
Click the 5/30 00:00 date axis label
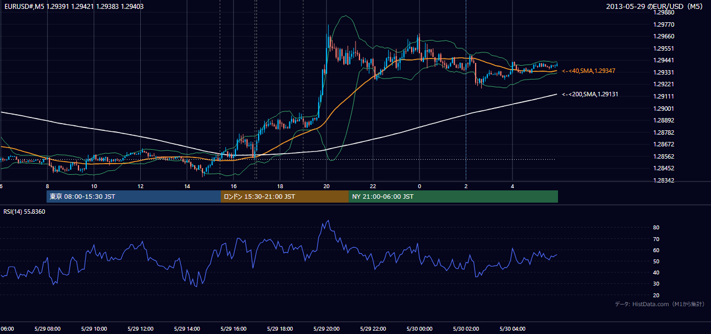click(x=419, y=329)
